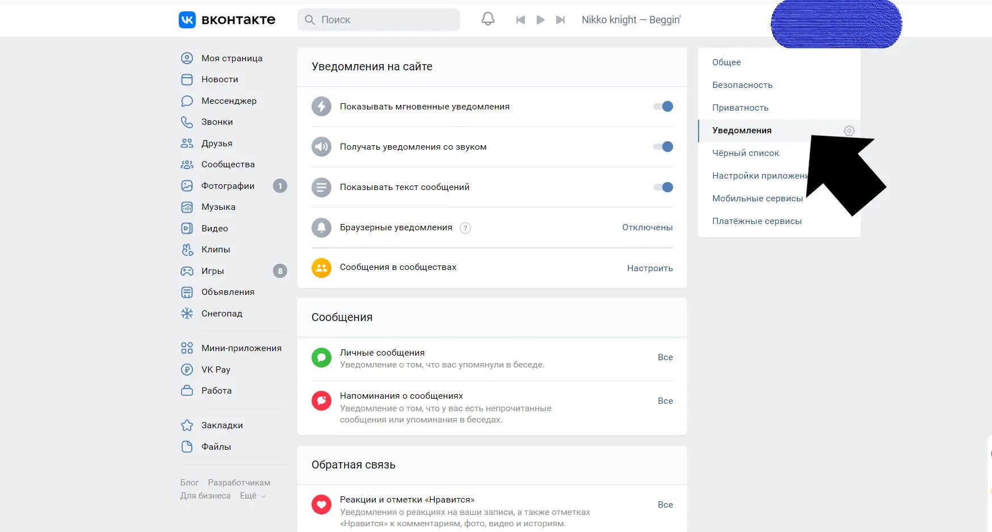Select Безопасность settings tab
This screenshot has height=532, width=992.
coord(779,85)
